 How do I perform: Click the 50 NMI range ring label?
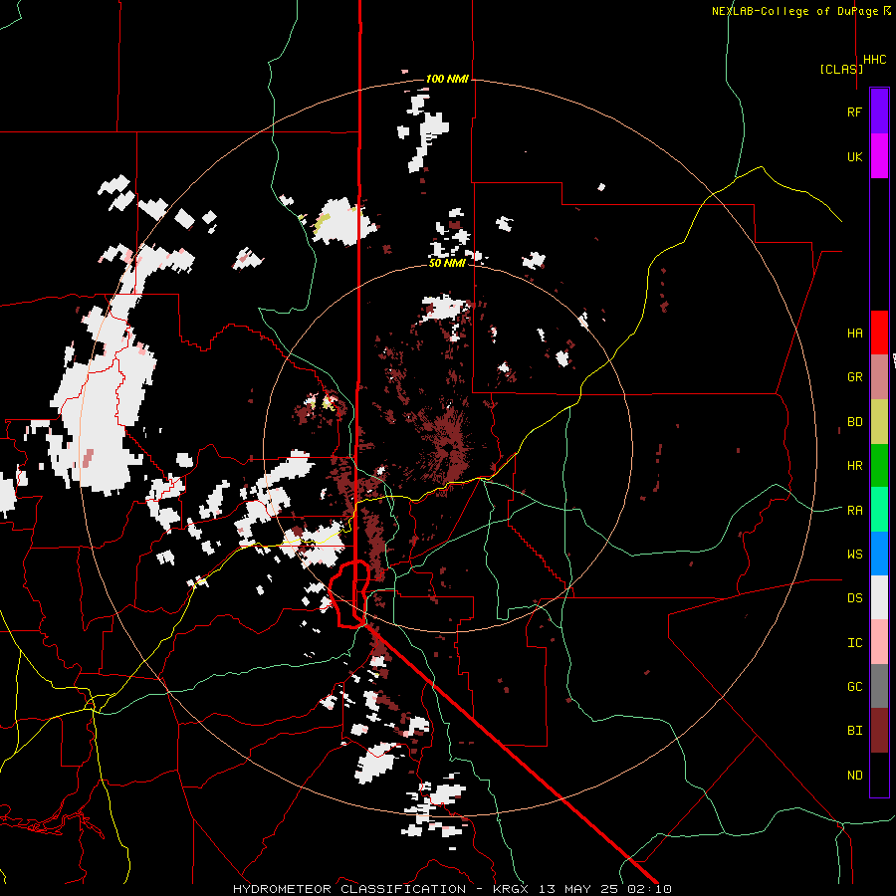[x=447, y=263]
